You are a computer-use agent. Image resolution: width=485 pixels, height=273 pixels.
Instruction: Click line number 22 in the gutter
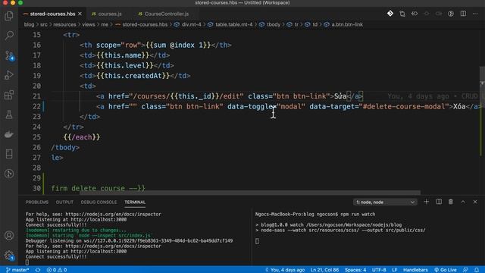coord(36,106)
